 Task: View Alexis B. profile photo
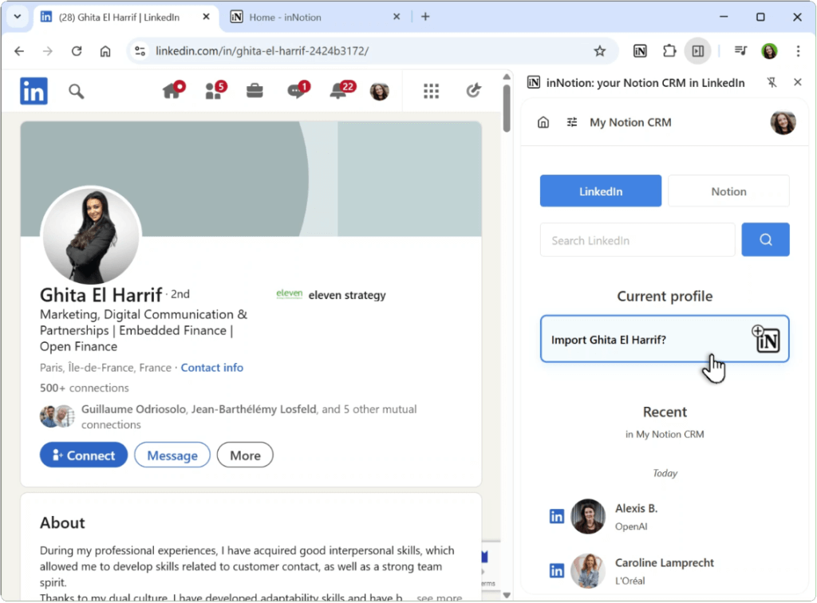[x=588, y=517]
